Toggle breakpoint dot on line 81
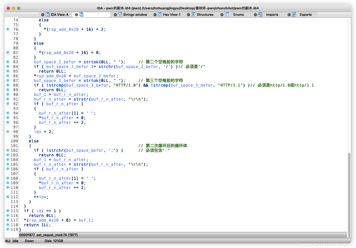This screenshot has width=356, height=248. tap(8, 52)
